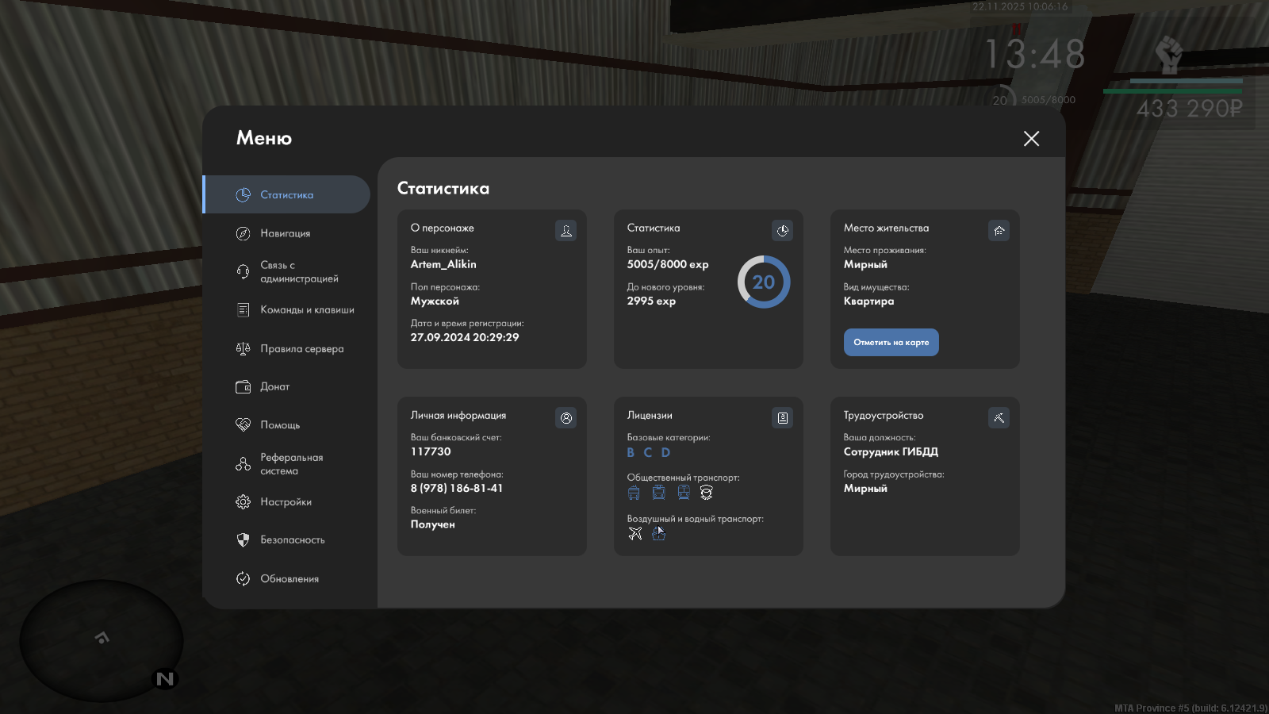Click the boat license icon
Viewport: 1269px width, 714px height.
click(658, 533)
